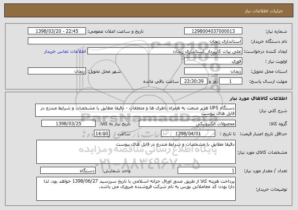Image resolution: width=298 pixels, height=210 pixels.
Task: Select the label تاریخ و ساعت اعلان عمومی
Action: click(x=116, y=31)
